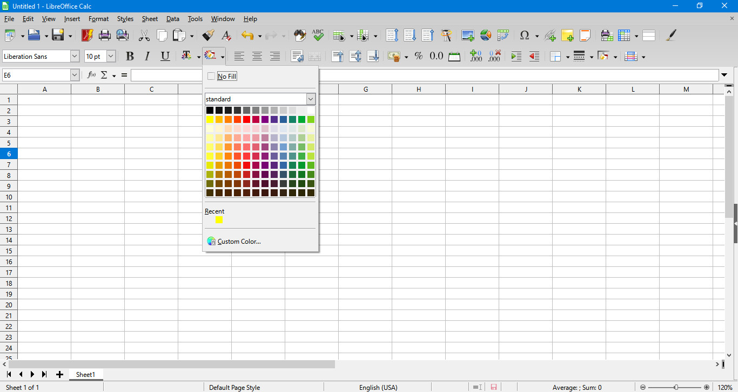Click the Insert Image icon
This screenshot has width=738, height=392.
tap(467, 36)
